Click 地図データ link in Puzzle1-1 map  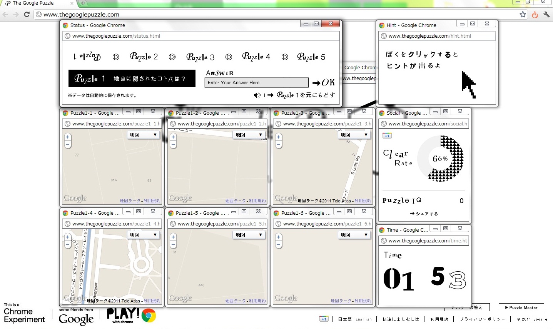point(130,201)
